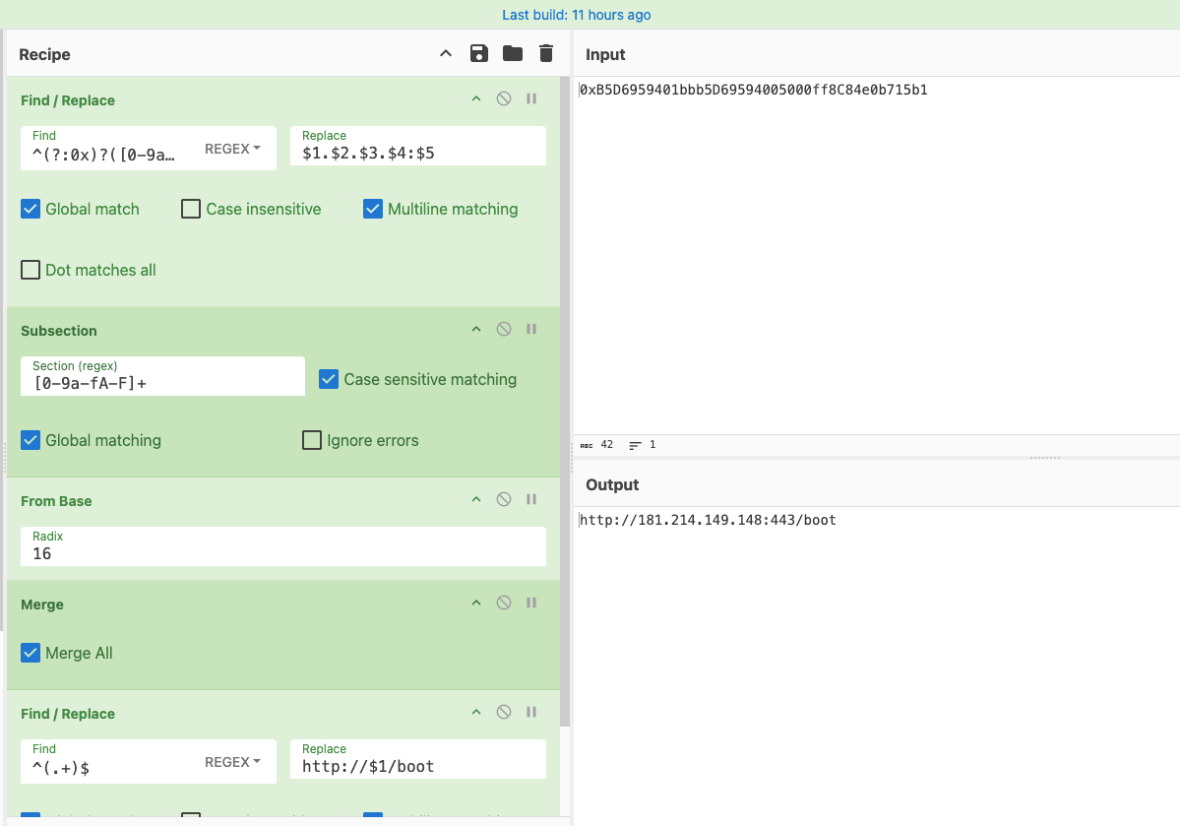This screenshot has height=826, width=1180.
Task: Disable the first Find / Replace operation
Action: point(504,98)
